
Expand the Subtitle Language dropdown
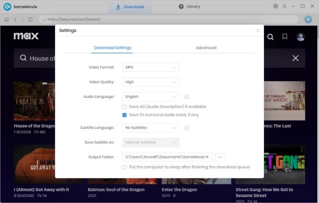[151, 128]
